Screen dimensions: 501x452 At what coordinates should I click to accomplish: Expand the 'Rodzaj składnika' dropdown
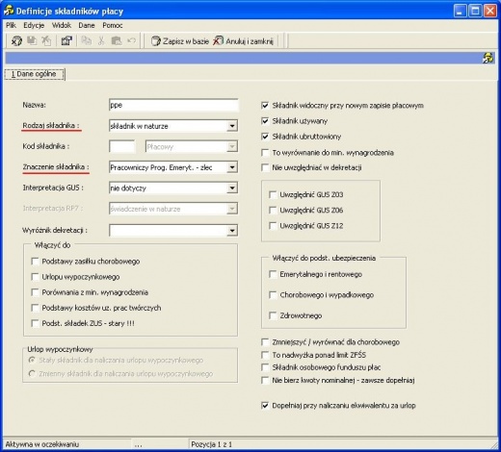click(x=232, y=126)
